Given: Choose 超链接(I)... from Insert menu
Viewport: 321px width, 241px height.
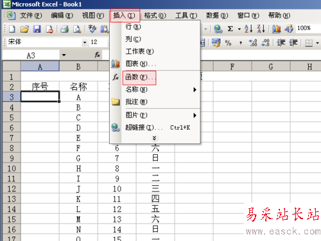Looking at the screenshot, I should (155, 128).
